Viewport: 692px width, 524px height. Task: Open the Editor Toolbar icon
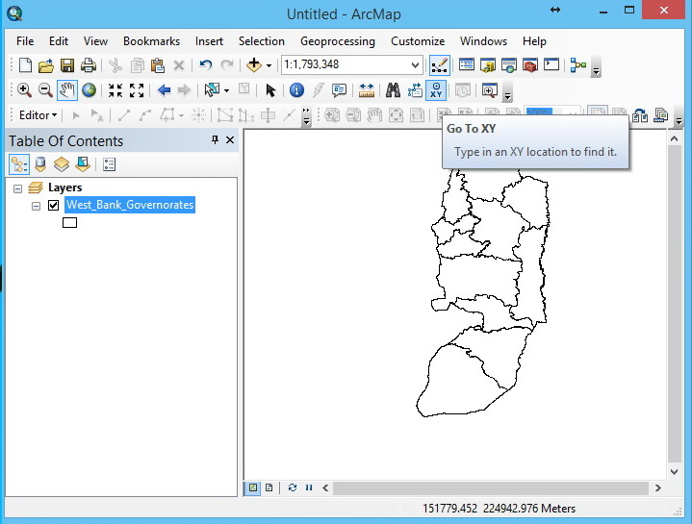pos(440,65)
